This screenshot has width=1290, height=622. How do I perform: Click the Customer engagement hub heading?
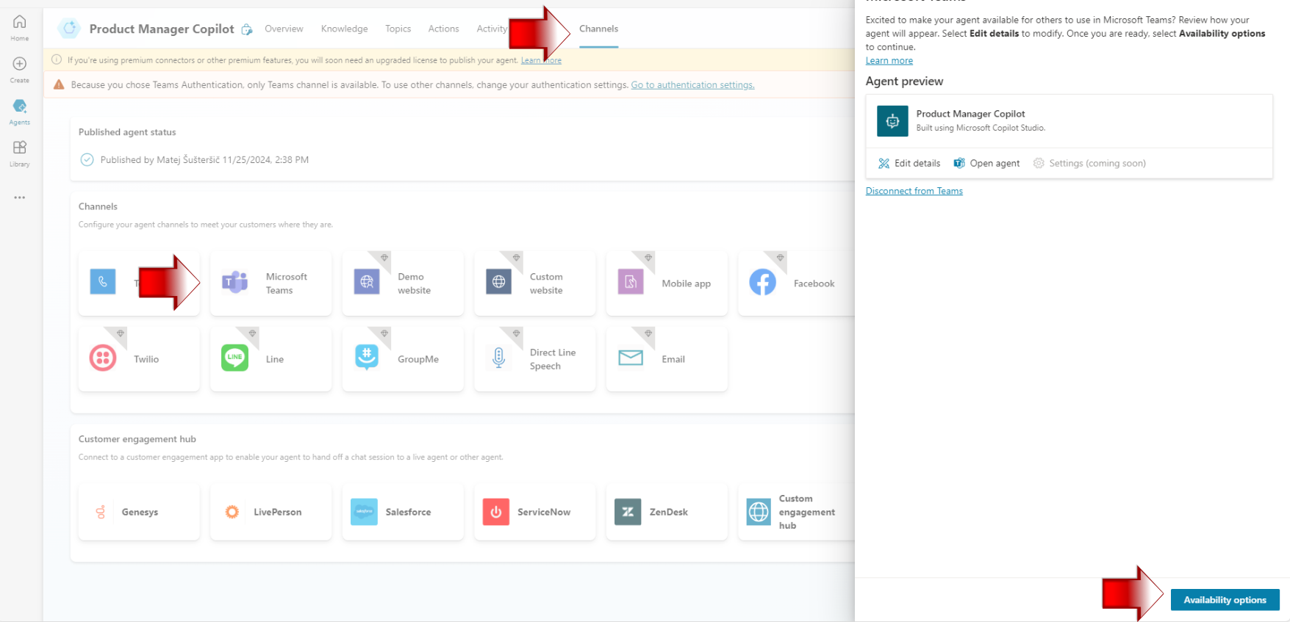coord(137,439)
